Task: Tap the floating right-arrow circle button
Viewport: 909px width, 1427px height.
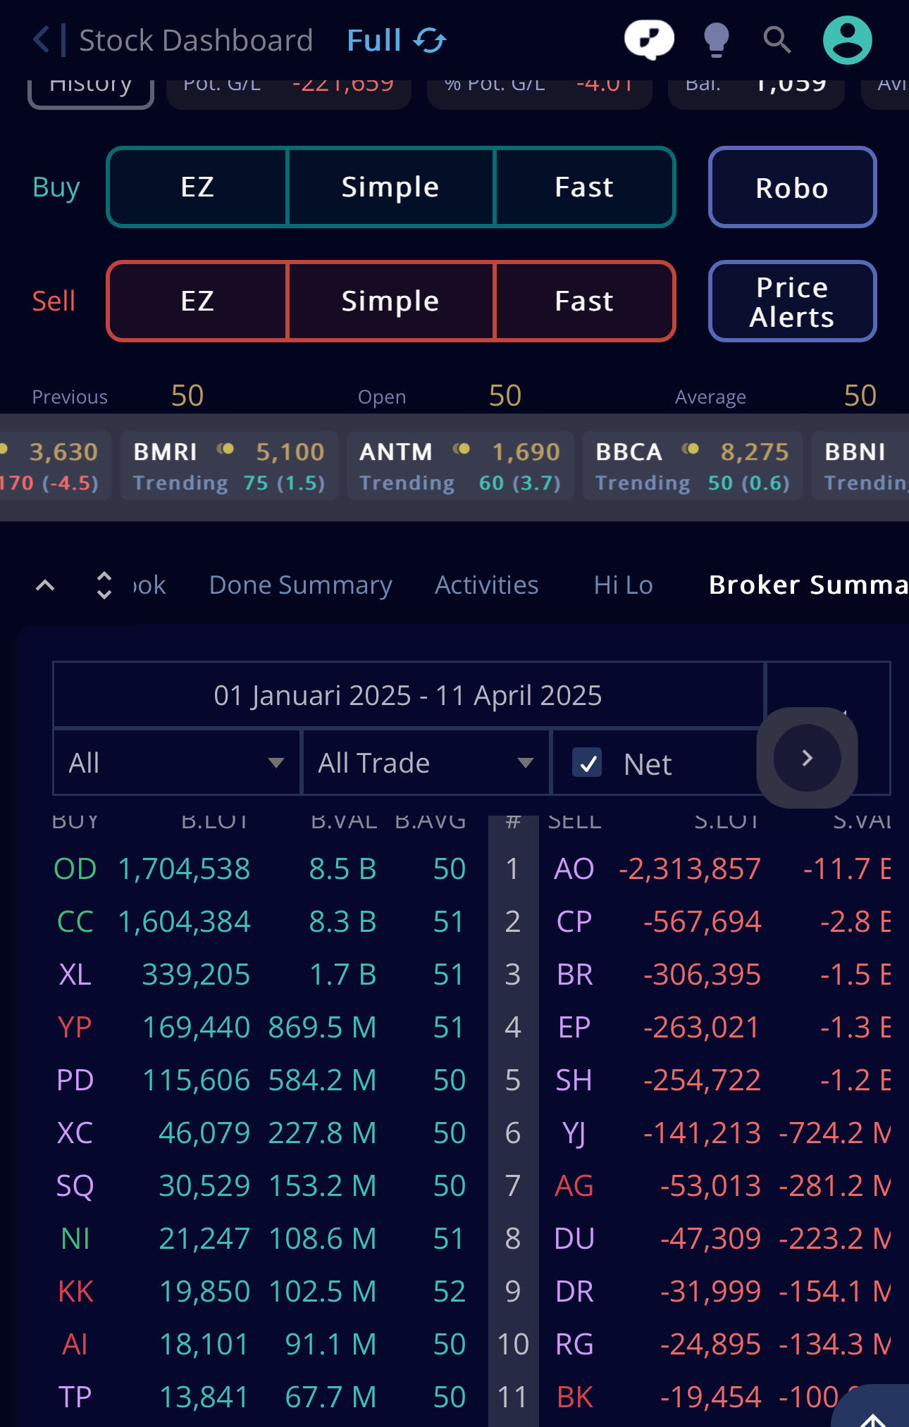Action: pos(807,758)
